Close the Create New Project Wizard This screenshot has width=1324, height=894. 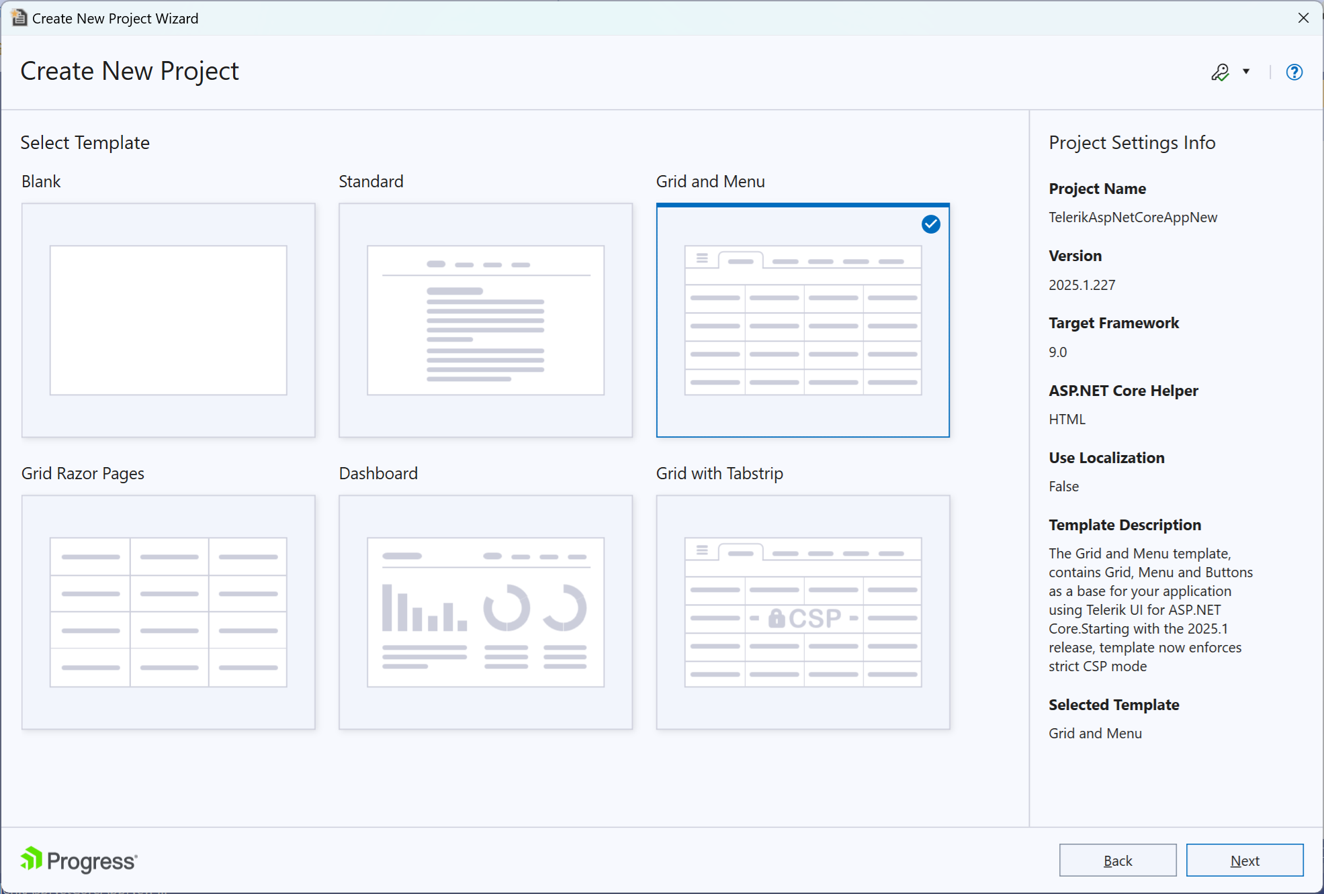[x=1303, y=17]
